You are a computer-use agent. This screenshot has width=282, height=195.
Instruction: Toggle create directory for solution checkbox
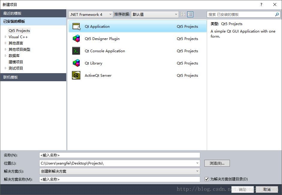click(207, 179)
